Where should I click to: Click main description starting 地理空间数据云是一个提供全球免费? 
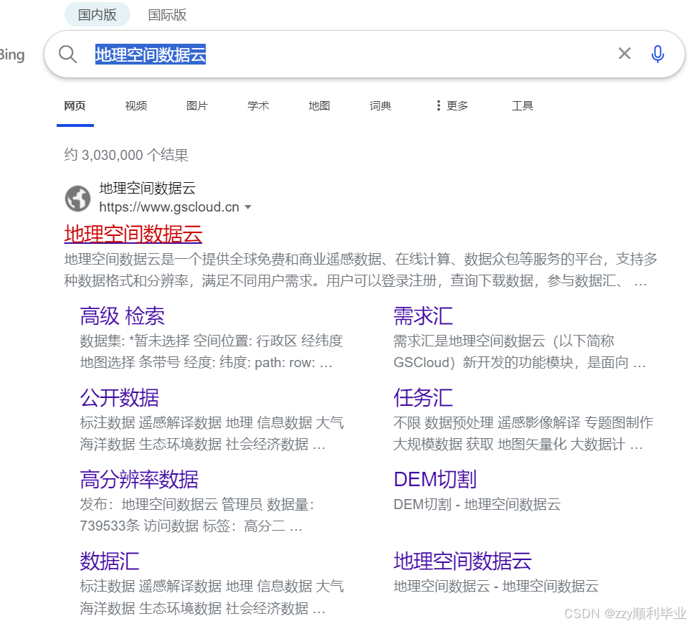coord(361,270)
